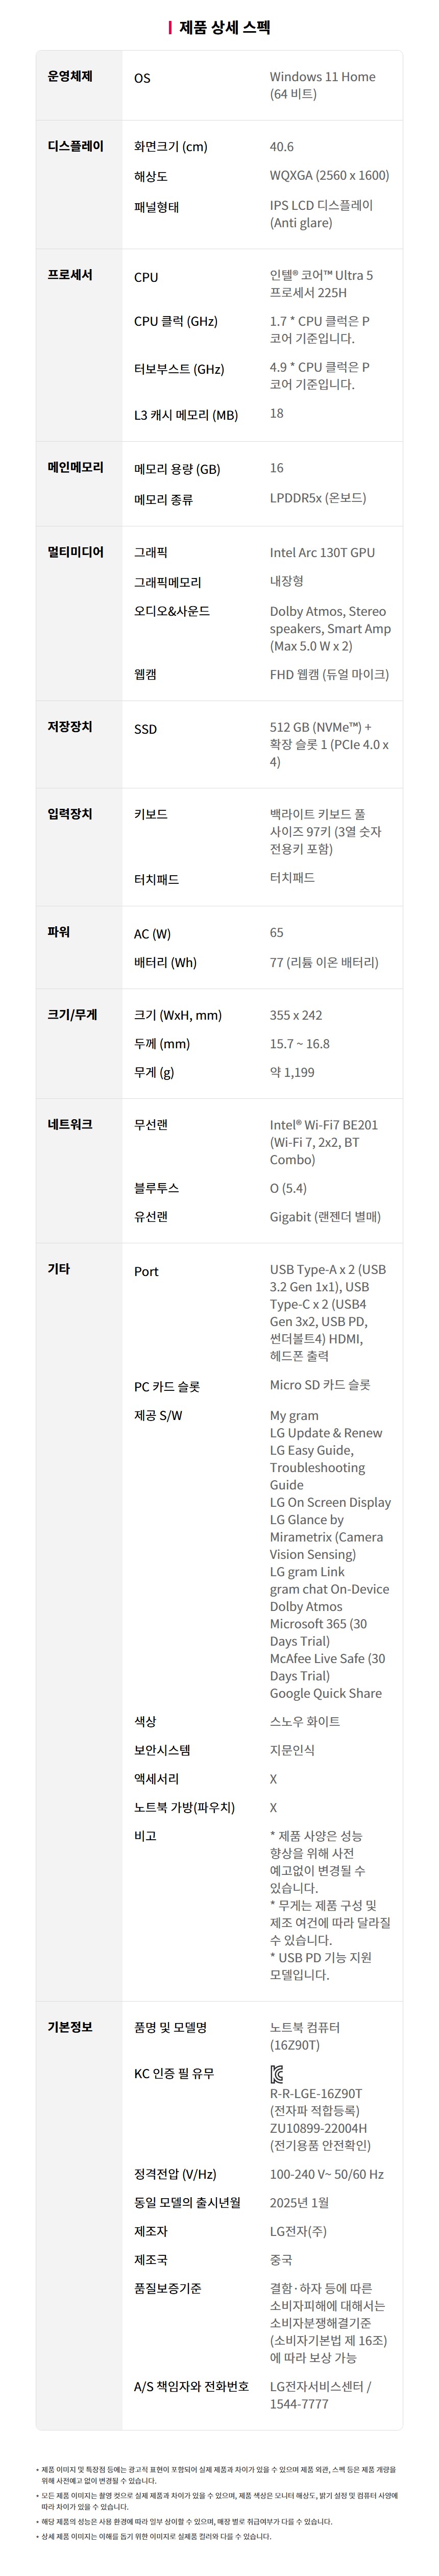The height and width of the screenshot is (2576, 439).
Task: Click the Micro SD 카드 슬롯 value
Action: (320, 1385)
